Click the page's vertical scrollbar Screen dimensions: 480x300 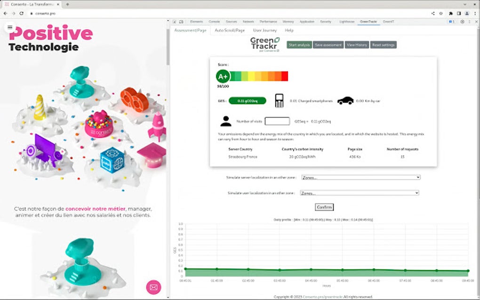pyautogui.click(x=168, y=47)
